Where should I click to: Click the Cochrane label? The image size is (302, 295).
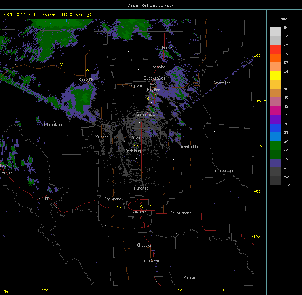(x=113, y=199)
